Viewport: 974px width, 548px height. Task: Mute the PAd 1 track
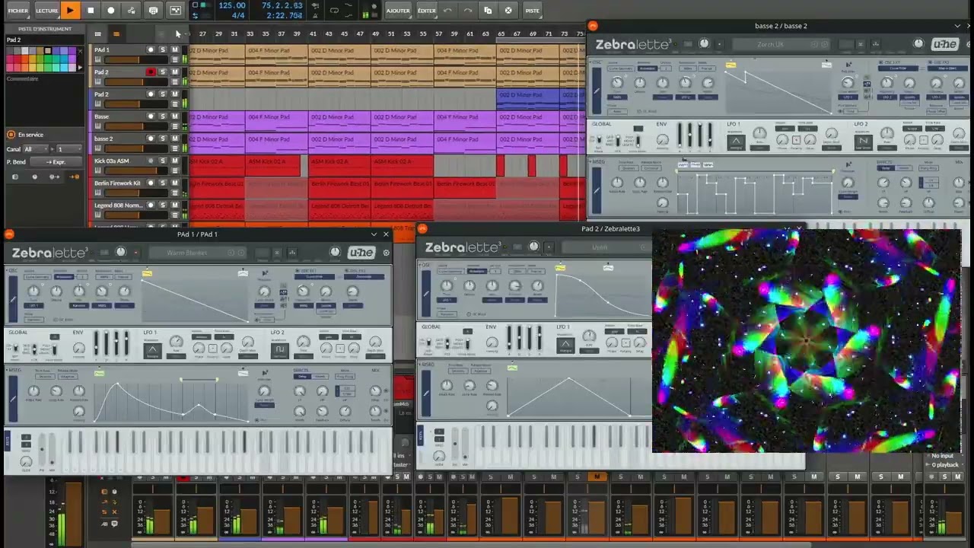point(174,50)
